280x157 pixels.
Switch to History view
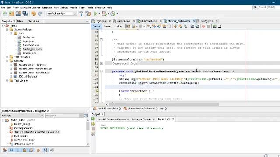[119, 26]
